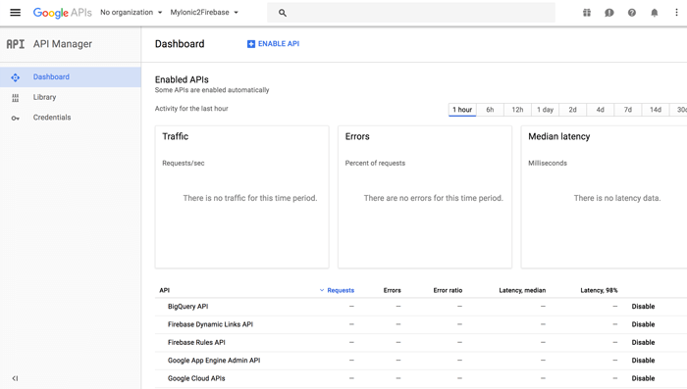This screenshot has width=687, height=389.
Task: Click the Error ratio column header
Action: click(448, 290)
